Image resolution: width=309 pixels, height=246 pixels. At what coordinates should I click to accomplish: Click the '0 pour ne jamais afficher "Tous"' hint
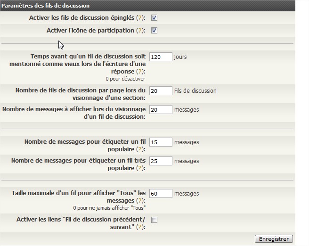tap(109, 208)
